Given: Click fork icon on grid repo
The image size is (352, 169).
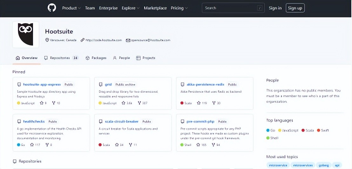Looking at the screenshot, I should [x=138, y=103].
